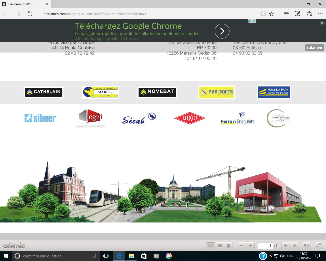Click Afficher la page google.fr/chrome link
The height and width of the screenshot is (261, 326).
coord(107,38)
